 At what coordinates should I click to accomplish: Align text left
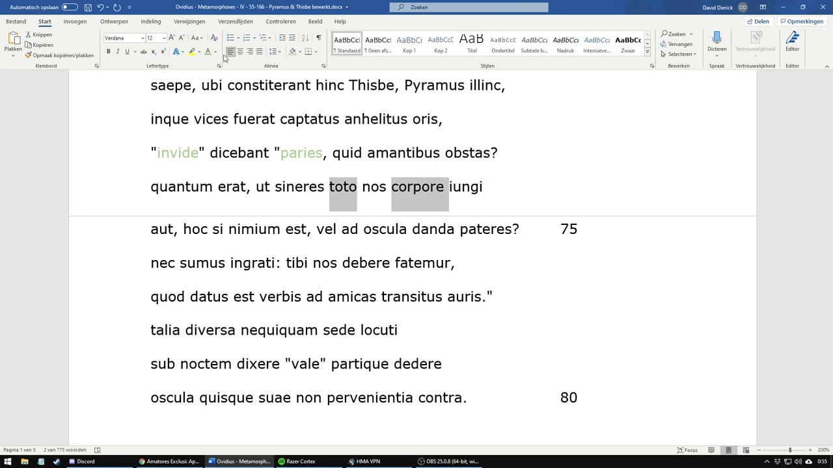click(230, 51)
